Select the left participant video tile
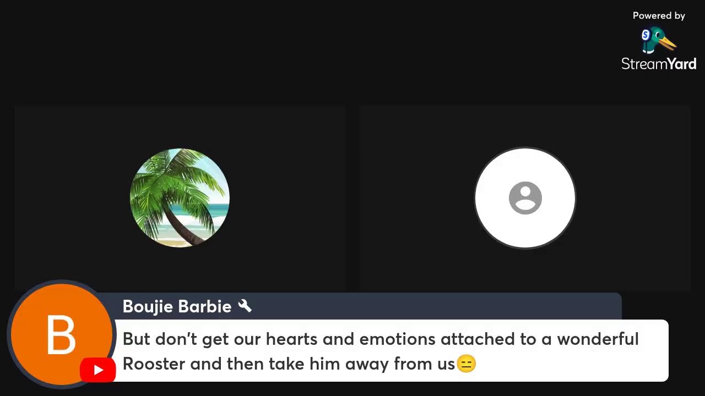 click(x=180, y=198)
